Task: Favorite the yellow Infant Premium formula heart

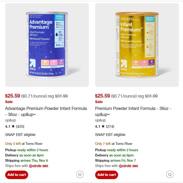Action: pyautogui.click(x=170, y=174)
